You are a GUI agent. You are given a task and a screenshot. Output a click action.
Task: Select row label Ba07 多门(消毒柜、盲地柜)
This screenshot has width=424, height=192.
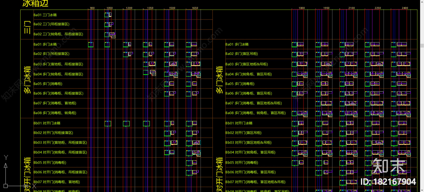55,103
